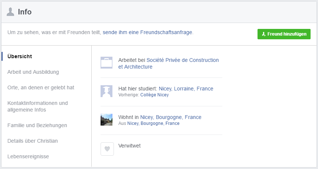Viewport: 318px width, 169px height.
Task: Show Details über Christian
Action: click(32, 141)
